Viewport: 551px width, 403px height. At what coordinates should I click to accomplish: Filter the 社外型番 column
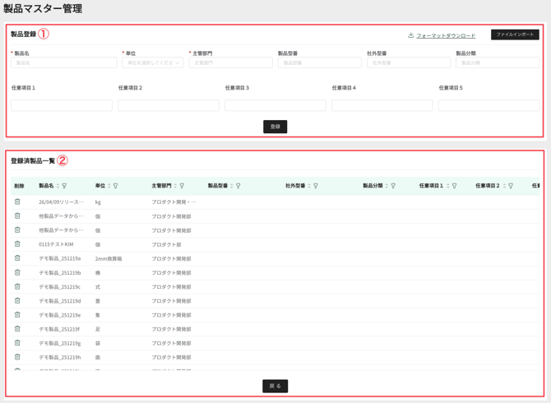coord(316,186)
